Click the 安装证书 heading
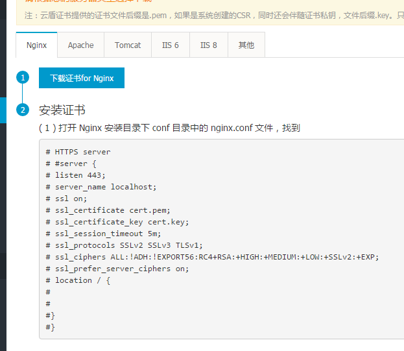This screenshot has width=404, height=351. click(x=62, y=110)
